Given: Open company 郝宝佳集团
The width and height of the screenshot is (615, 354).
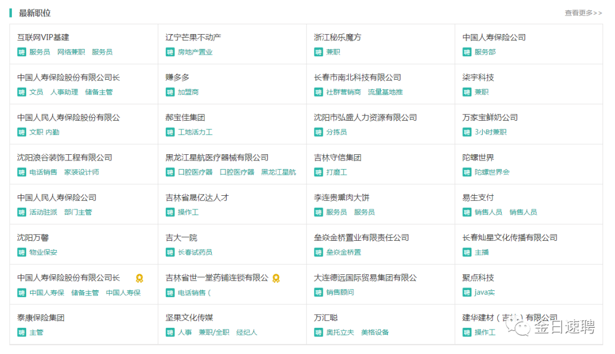Looking at the screenshot, I should point(185,117).
